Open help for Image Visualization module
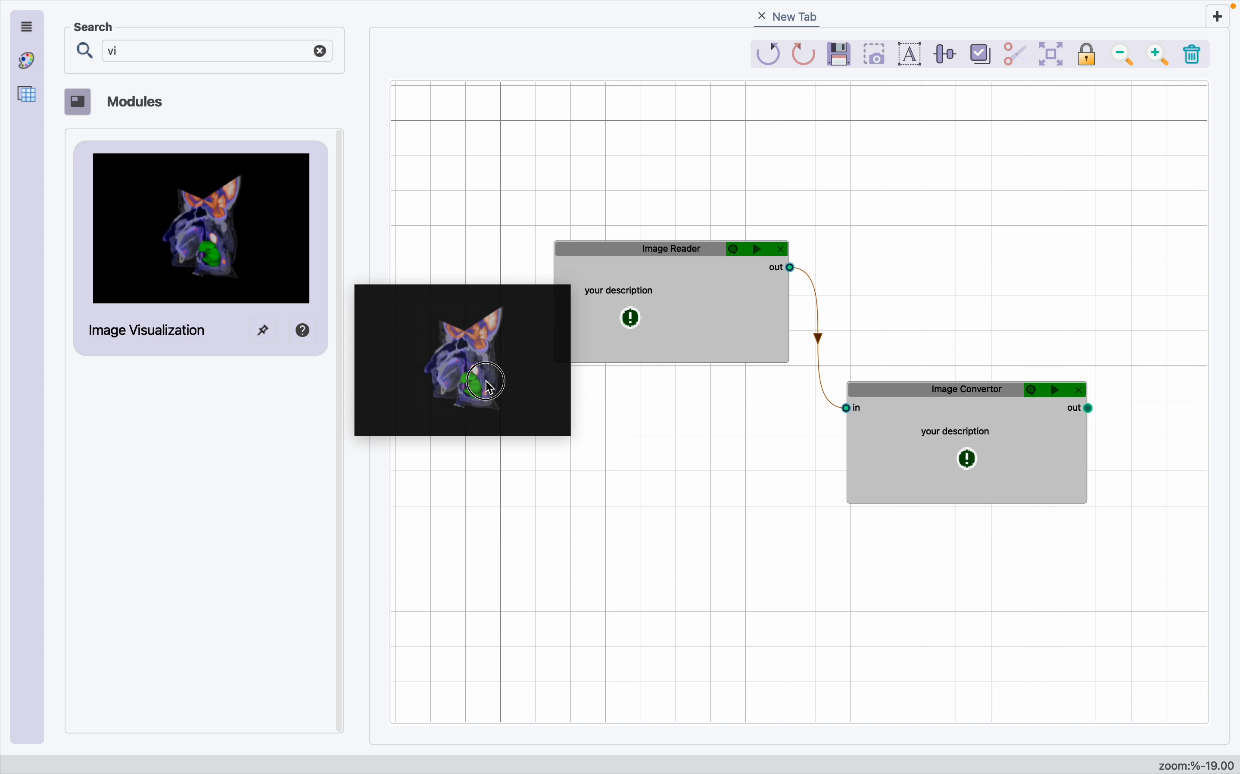Image resolution: width=1240 pixels, height=774 pixels. 303,331
